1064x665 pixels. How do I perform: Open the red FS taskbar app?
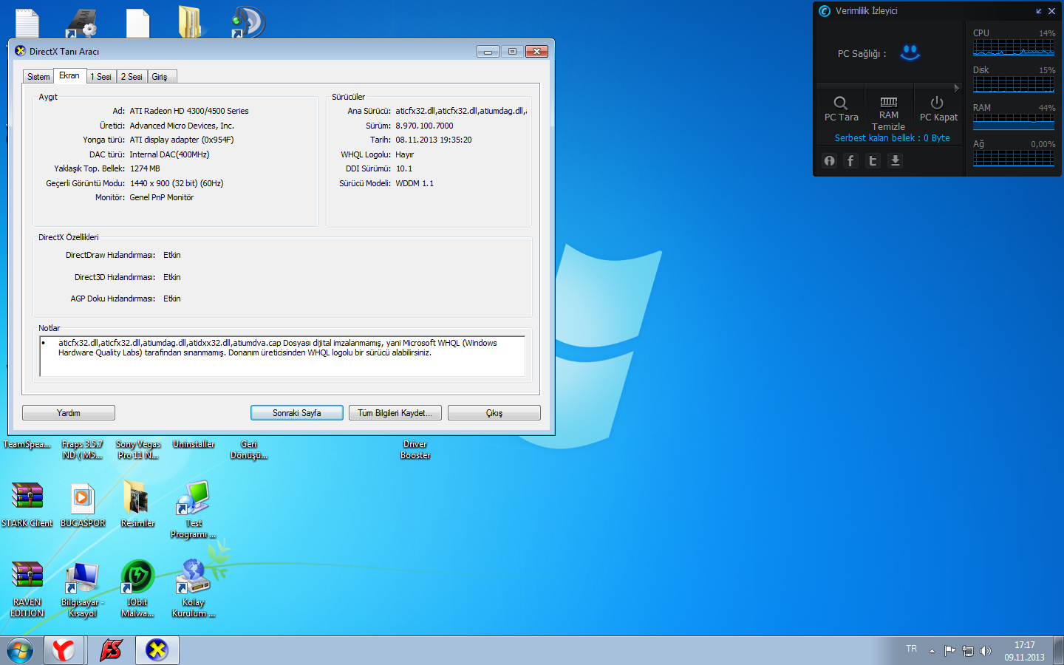point(111,650)
